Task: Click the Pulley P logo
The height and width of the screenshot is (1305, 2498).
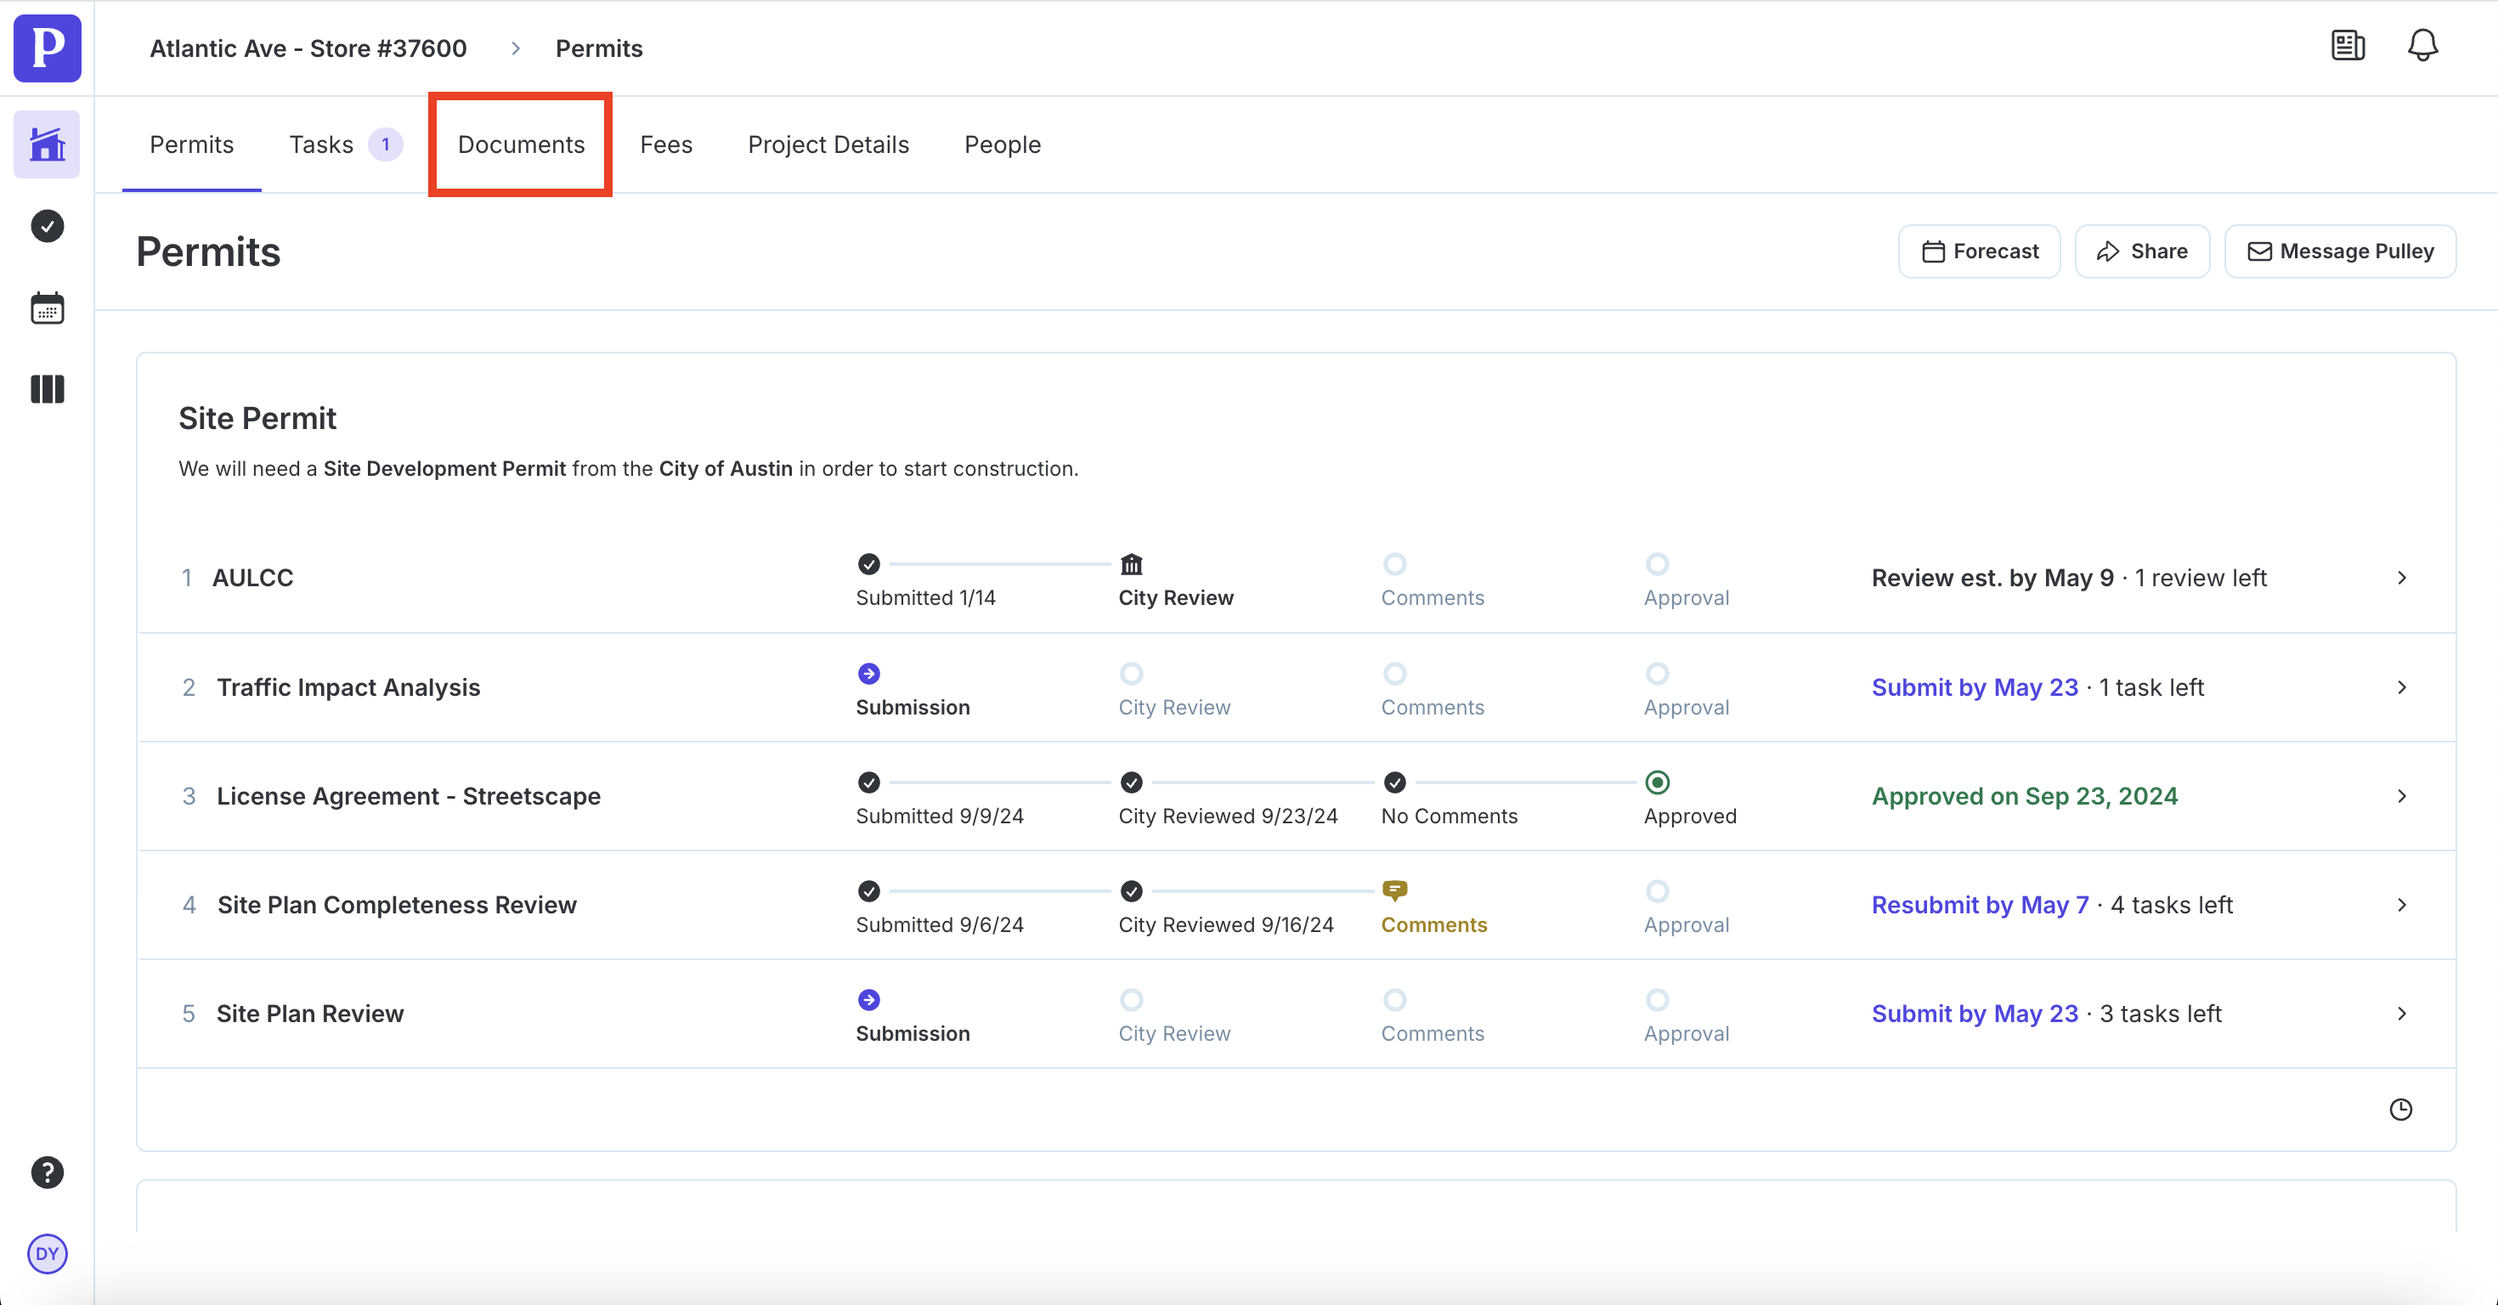Action: [x=47, y=48]
